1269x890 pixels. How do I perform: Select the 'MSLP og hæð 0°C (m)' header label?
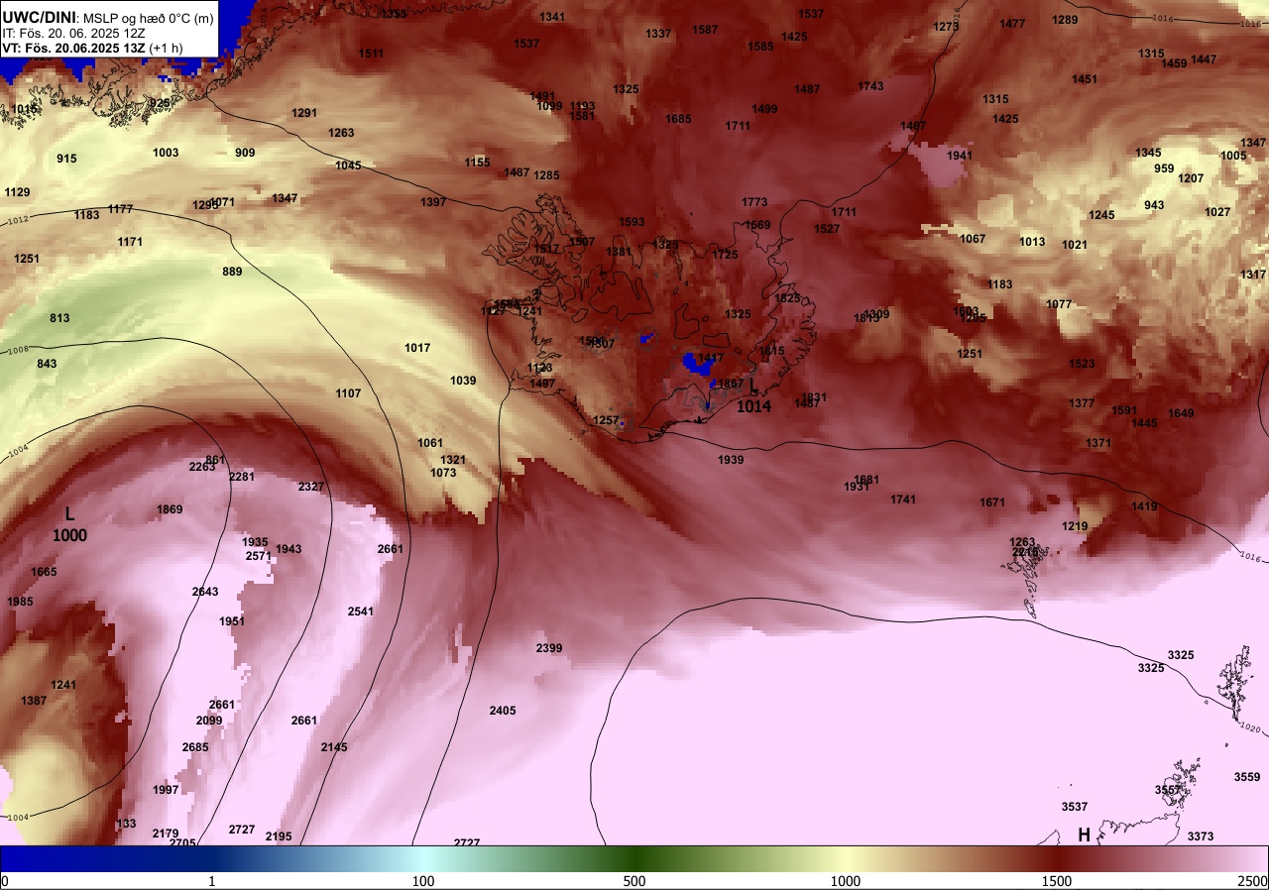147,18
